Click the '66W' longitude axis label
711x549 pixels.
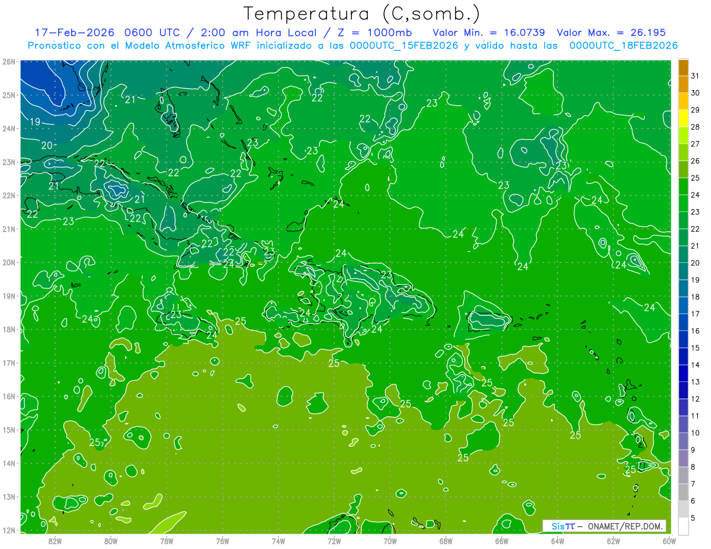[x=501, y=541]
